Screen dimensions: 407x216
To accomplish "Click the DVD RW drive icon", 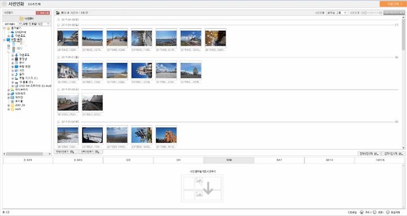I will pyautogui.click(x=16, y=86).
